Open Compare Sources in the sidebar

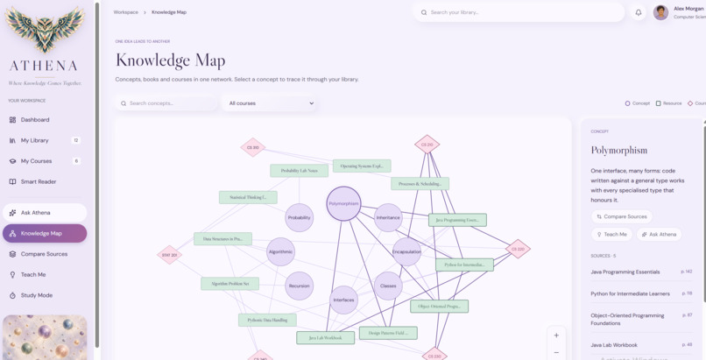45,254
